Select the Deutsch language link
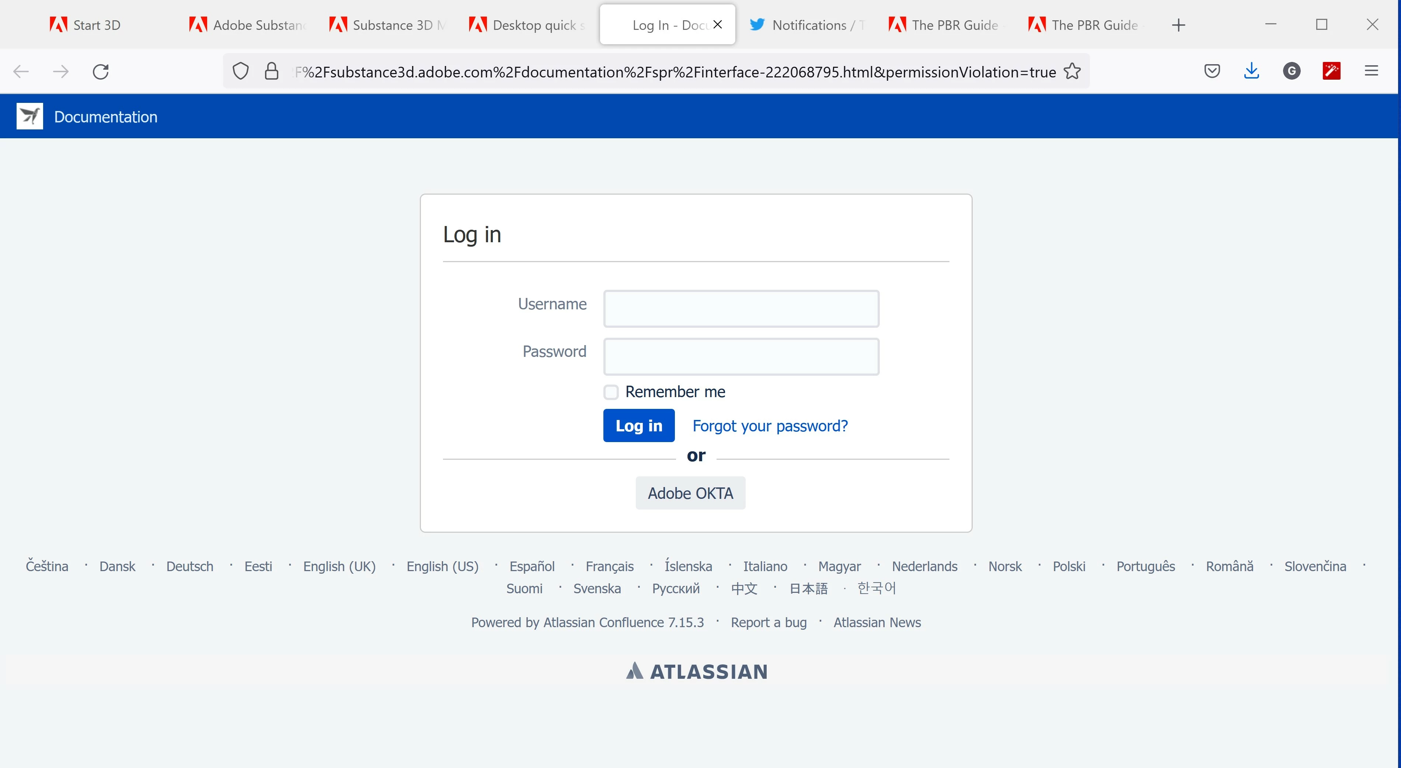This screenshot has width=1401, height=768. [189, 566]
